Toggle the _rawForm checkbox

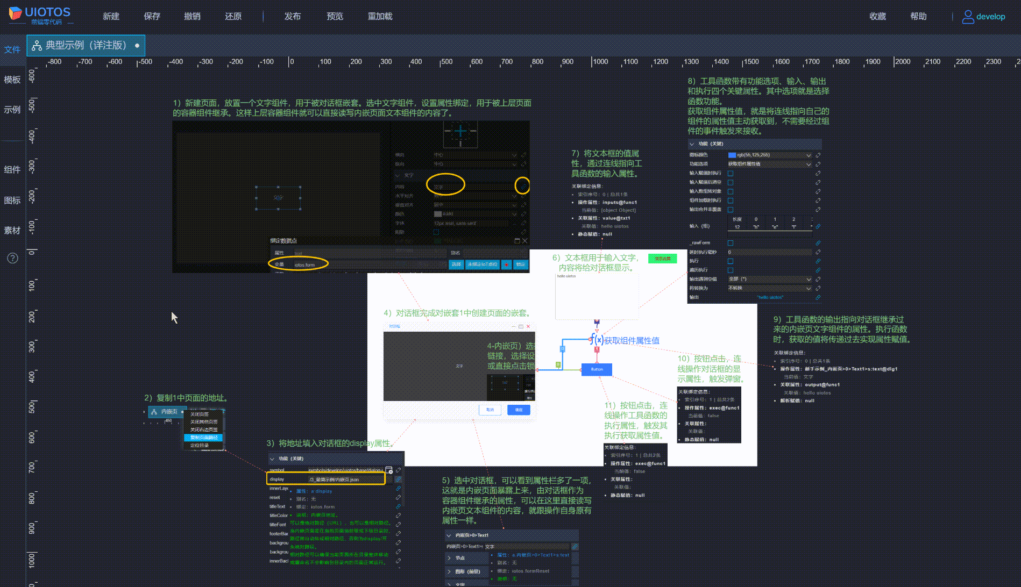point(731,243)
